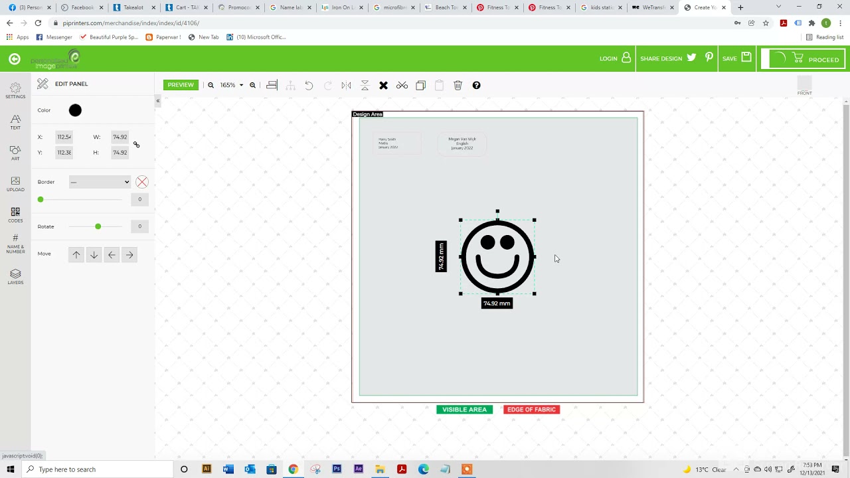Click the Visible Area legend label
Image resolution: width=850 pixels, height=478 pixels.
tap(465, 410)
